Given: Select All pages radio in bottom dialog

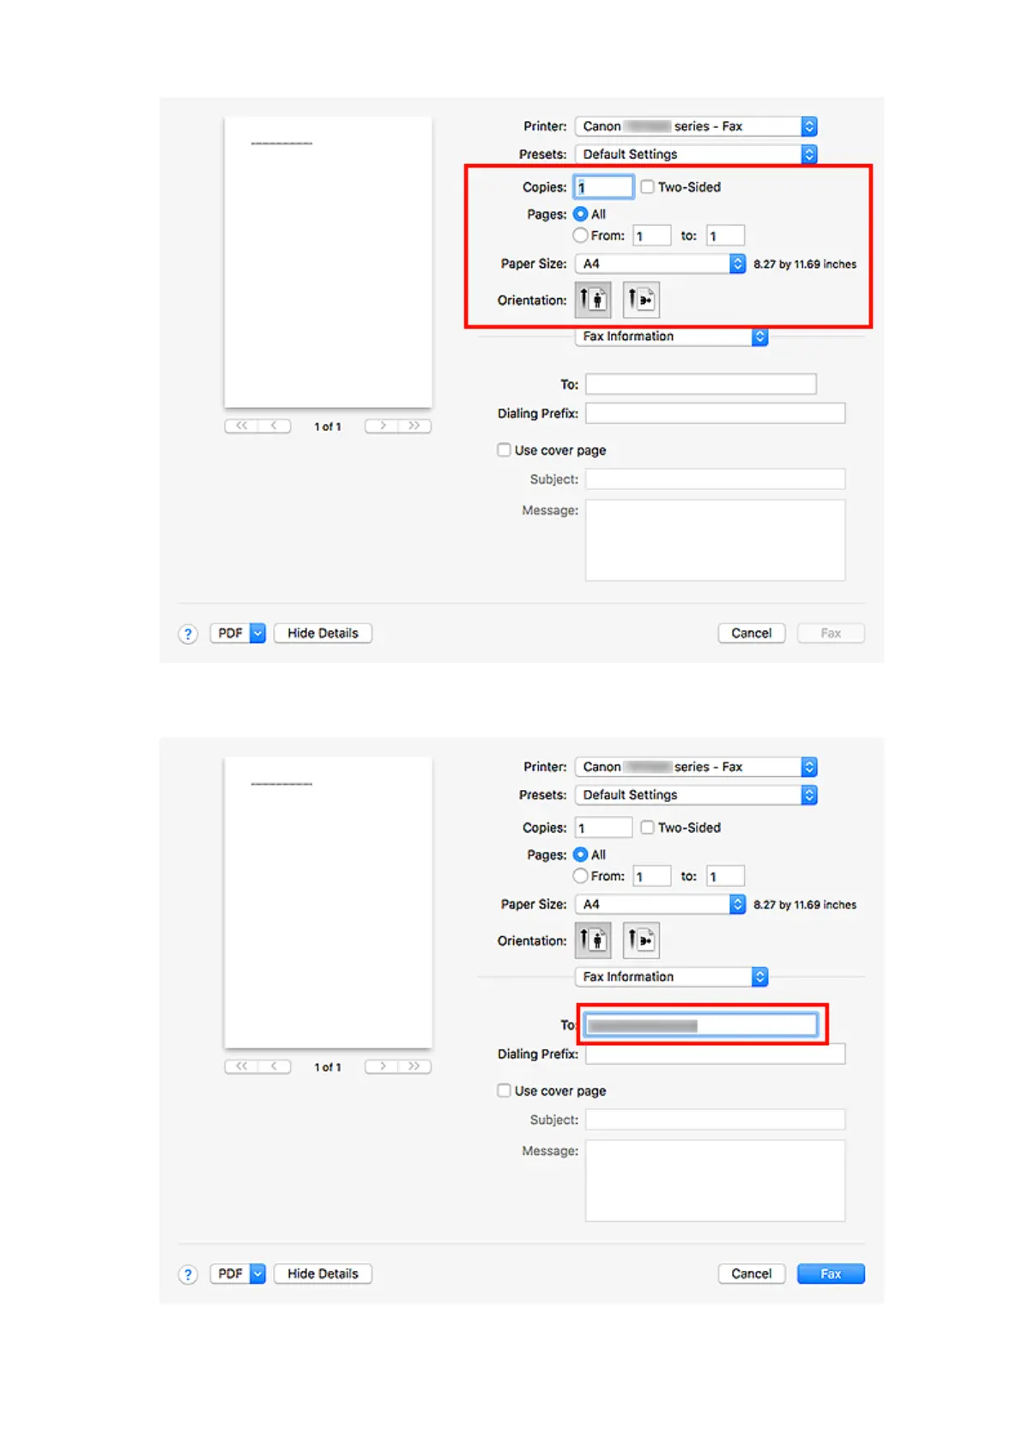Looking at the screenshot, I should [x=581, y=854].
